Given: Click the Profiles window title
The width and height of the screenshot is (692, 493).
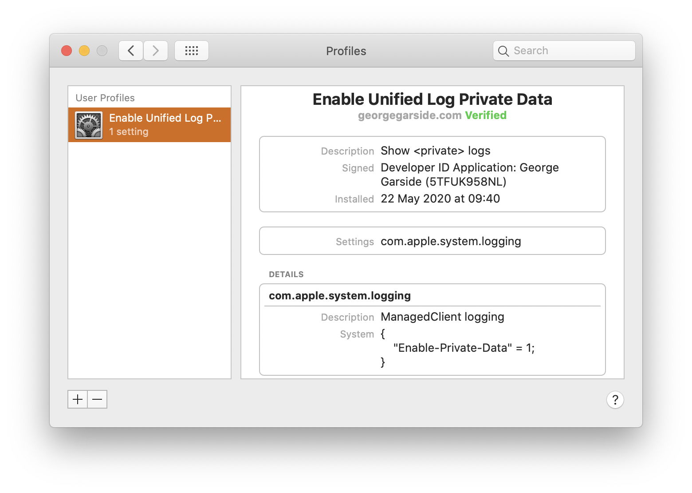Looking at the screenshot, I should [x=346, y=51].
